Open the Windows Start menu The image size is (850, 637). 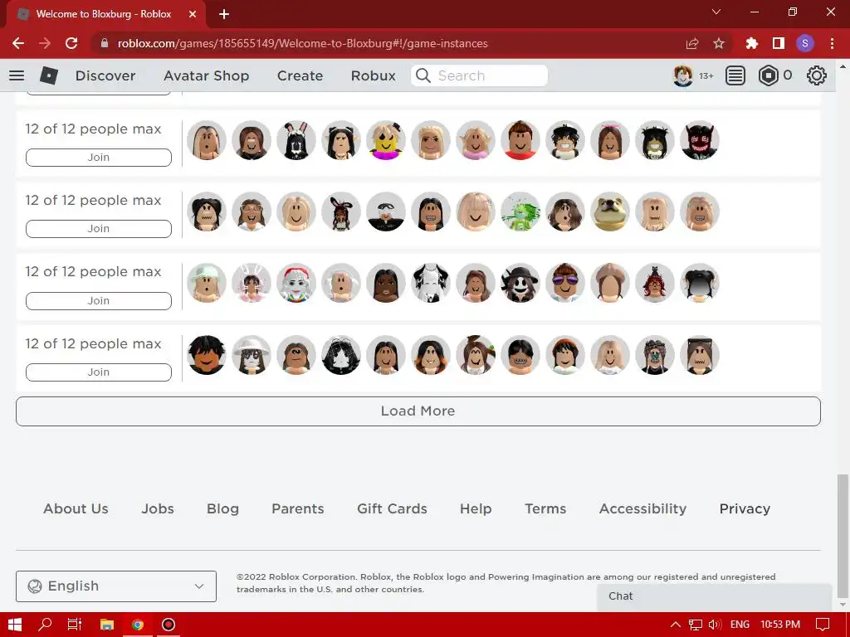point(15,625)
